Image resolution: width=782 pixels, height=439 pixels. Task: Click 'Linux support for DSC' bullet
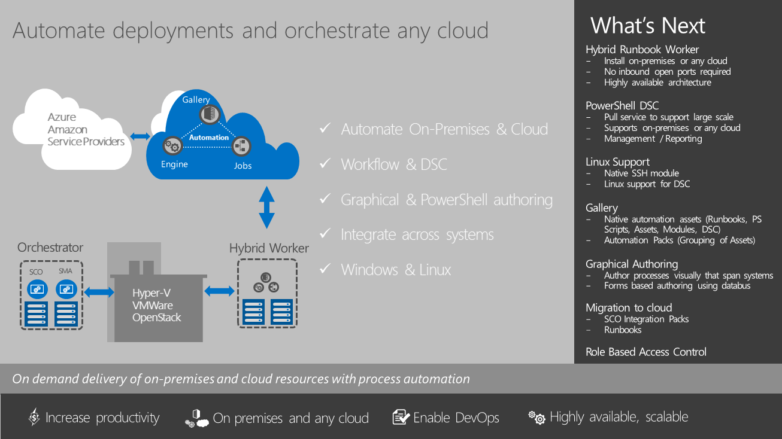[647, 184]
